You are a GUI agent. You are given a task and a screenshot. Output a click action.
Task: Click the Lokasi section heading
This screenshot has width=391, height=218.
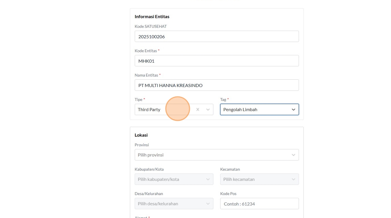tap(141, 135)
